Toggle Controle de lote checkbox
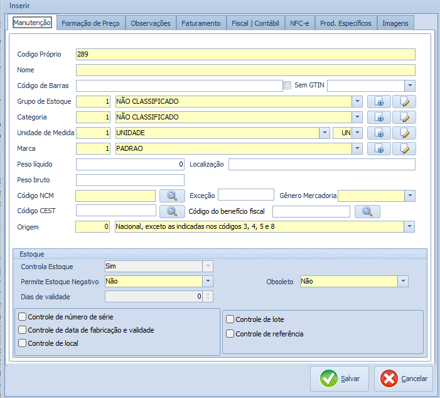 point(230,319)
